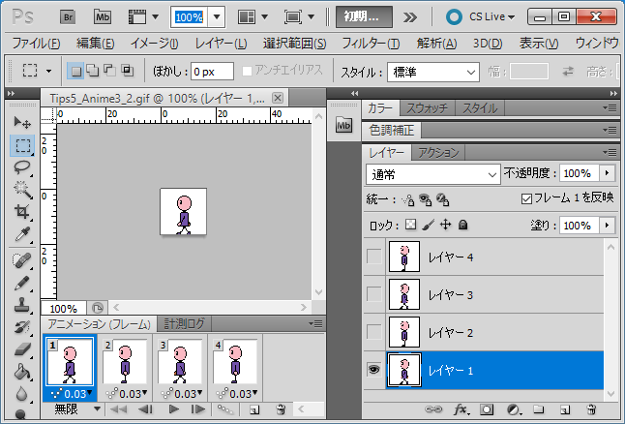Open 塗り fill slider arrow
Screen dimensions: 625x424
point(607,226)
